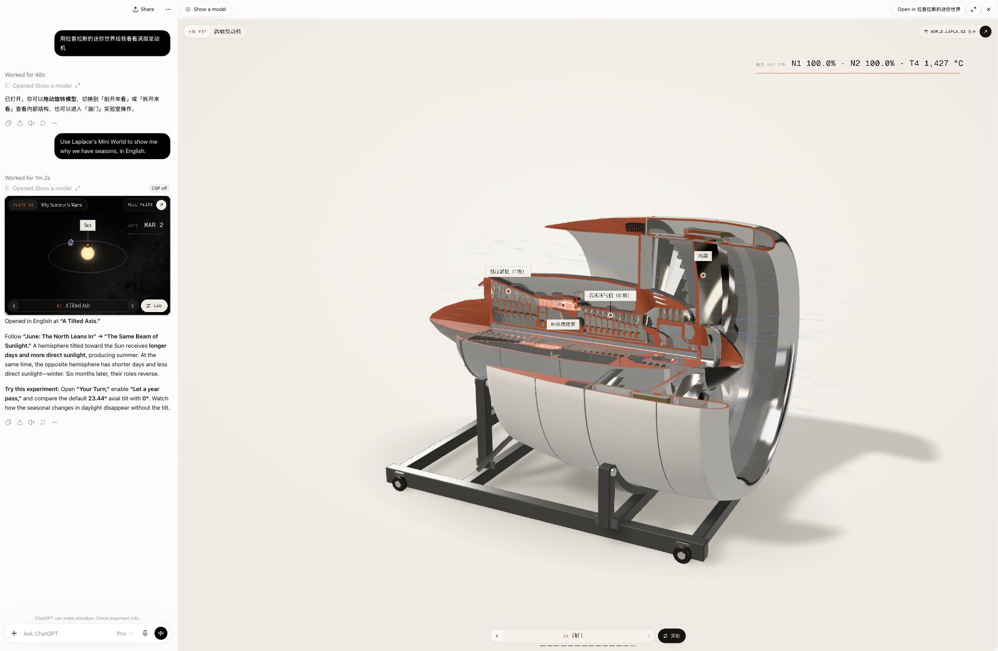This screenshot has height=651, width=998.
Task: Click the date progress line under MAR 2
Action: tap(145, 234)
